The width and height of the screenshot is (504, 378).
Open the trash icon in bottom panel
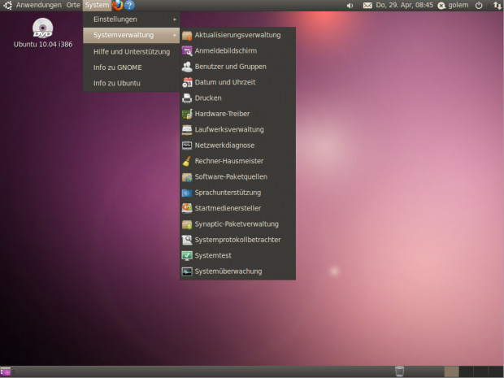point(399,371)
